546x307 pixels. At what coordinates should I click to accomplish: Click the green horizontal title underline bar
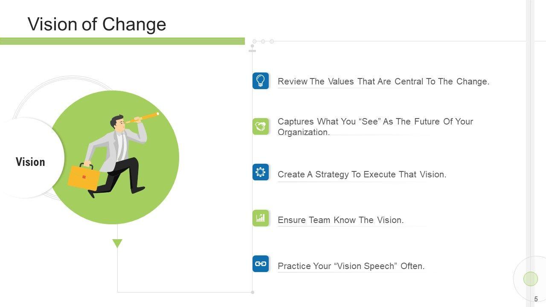[x=122, y=41]
